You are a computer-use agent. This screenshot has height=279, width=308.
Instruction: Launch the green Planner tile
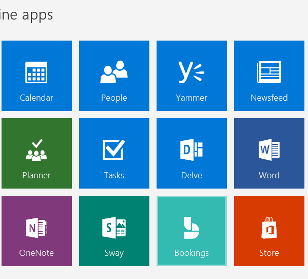(37, 153)
